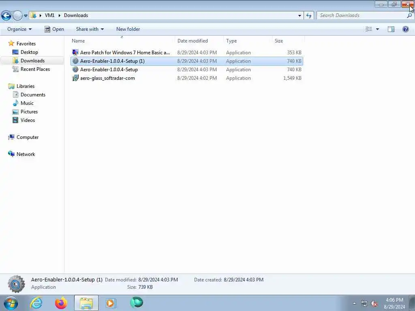Select Favorites in navigation pane

26,43
